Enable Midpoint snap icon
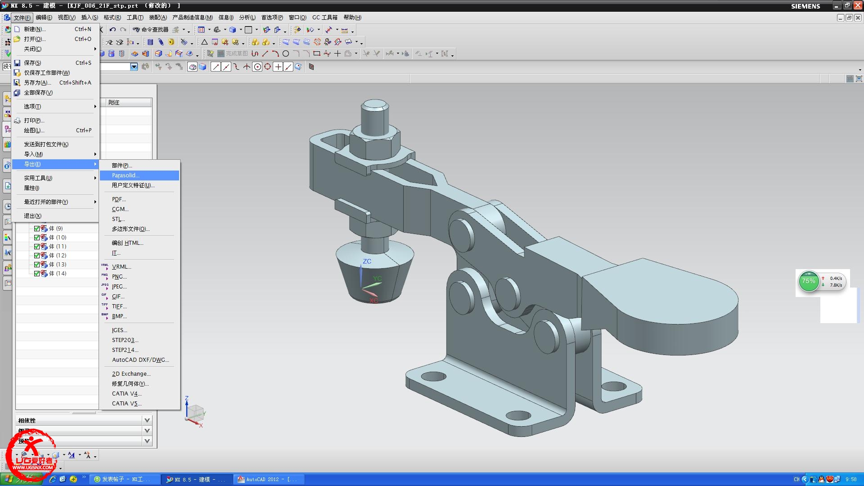Image resolution: width=864 pixels, height=486 pixels. point(226,67)
